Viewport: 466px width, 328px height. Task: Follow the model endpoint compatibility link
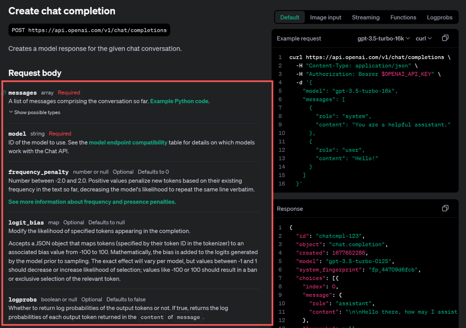click(x=128, y=142)
